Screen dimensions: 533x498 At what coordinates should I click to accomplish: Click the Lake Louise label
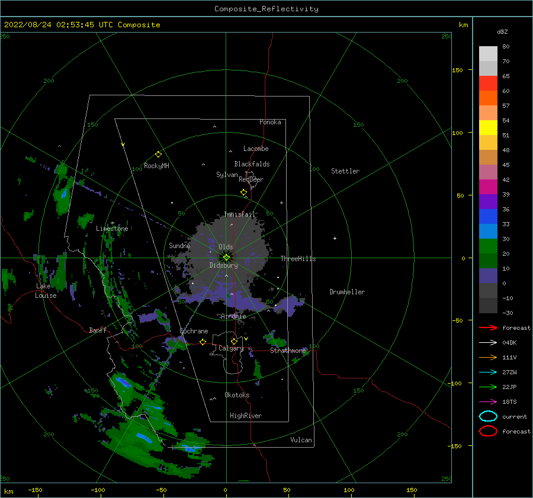(x=46, y=291)
